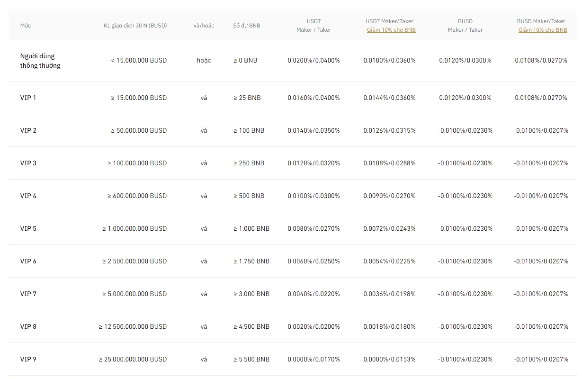This screenshot has width=582, height=379.
Task: Click the '≥ 3.000 BNB' balance cell
Action: click(251, 294)
